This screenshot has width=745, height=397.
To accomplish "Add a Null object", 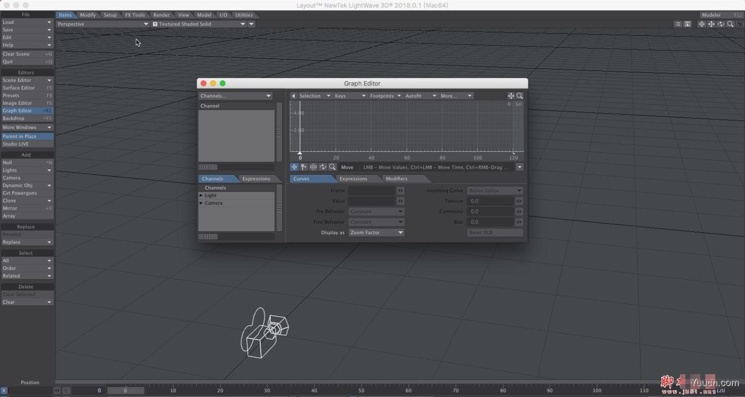I will 27,162.
